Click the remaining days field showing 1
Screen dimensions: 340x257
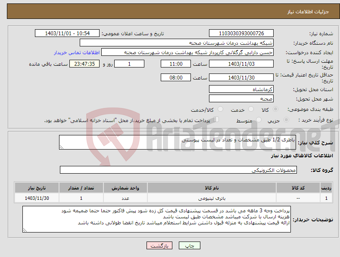click(x=129, y=64)
